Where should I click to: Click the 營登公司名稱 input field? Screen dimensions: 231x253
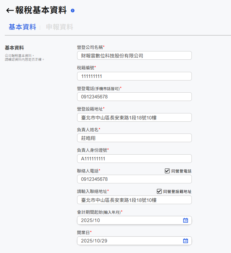tap(134, 56)
